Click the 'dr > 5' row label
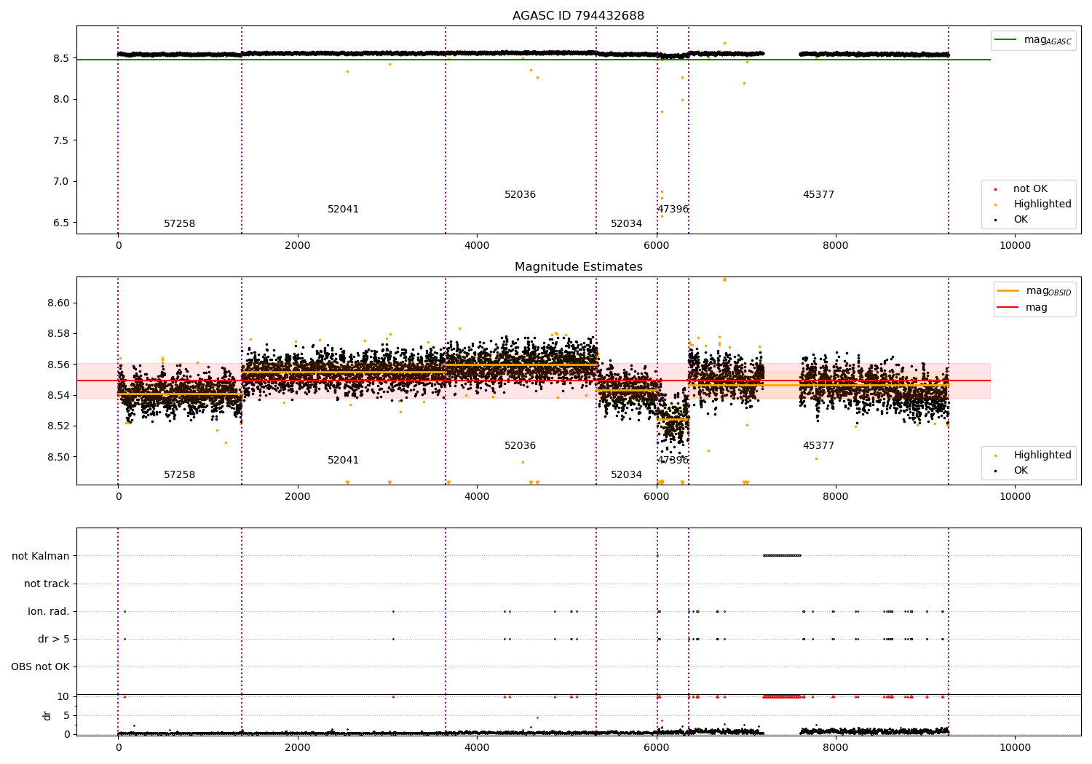This screenshot has width=1092, height=764. (x=54, y=640)
